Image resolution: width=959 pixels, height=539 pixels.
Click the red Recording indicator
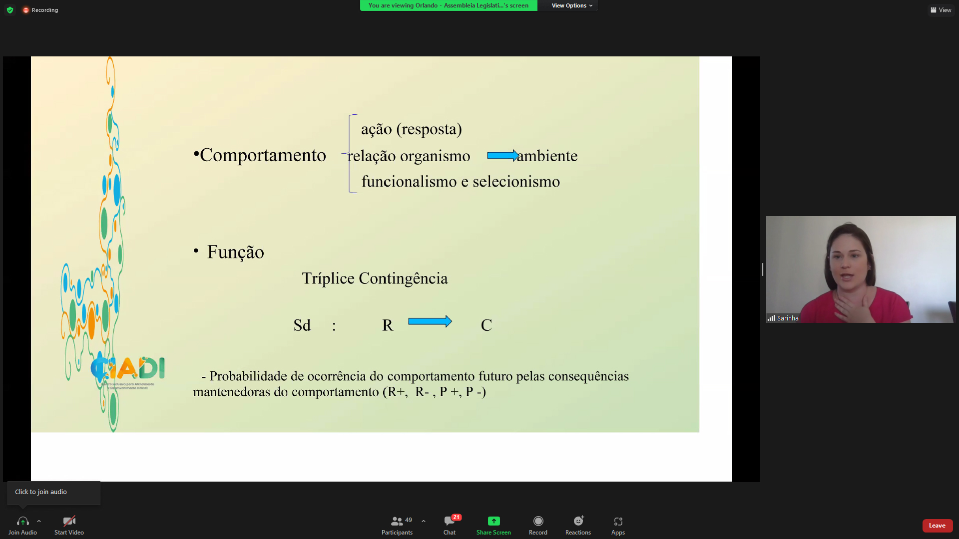[40, 10]
